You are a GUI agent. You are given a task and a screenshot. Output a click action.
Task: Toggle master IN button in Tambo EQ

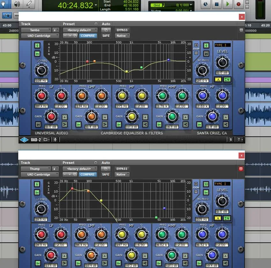[x=227, y=80]
